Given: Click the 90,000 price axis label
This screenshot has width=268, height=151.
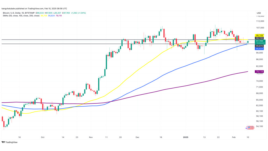Looking at the screenshot, I should 260,53.
